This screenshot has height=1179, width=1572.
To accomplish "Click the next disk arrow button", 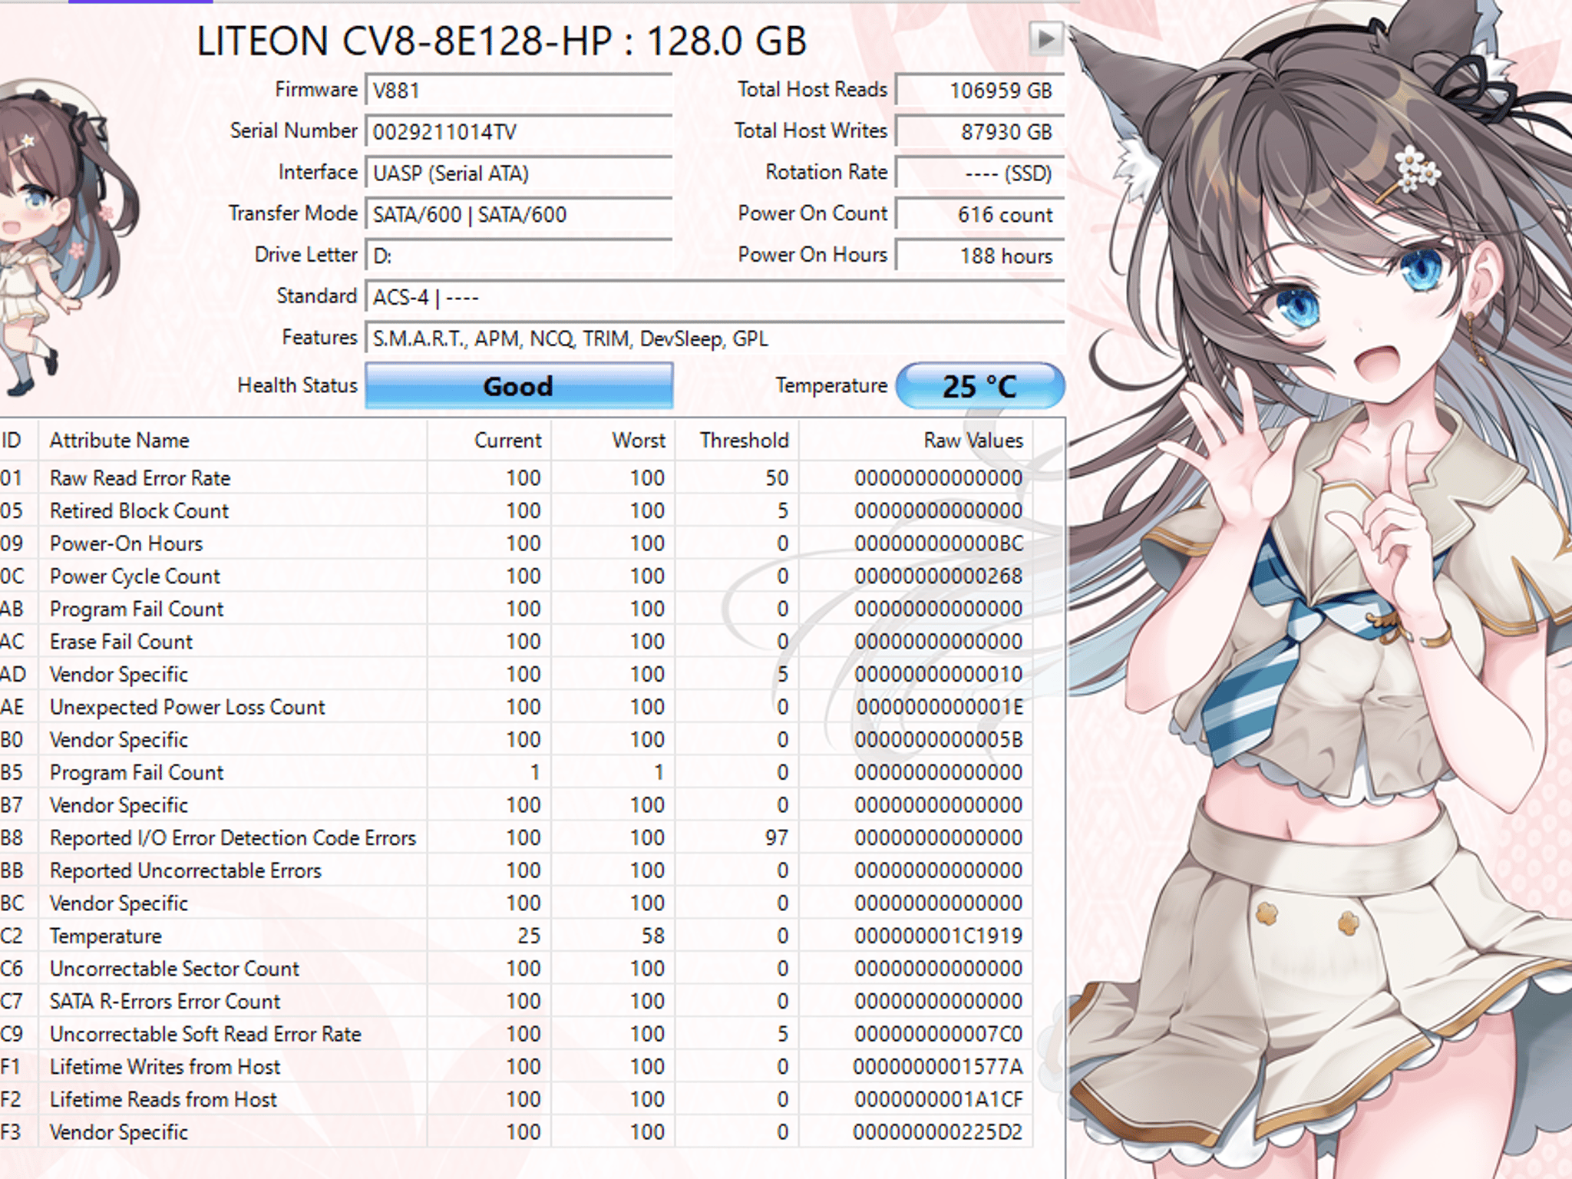I will pos(1045,38).
